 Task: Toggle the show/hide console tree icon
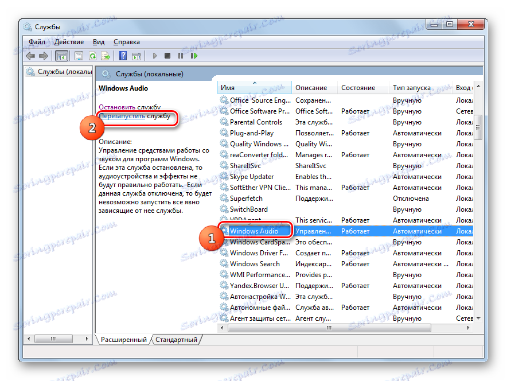[x=61, y=56]
